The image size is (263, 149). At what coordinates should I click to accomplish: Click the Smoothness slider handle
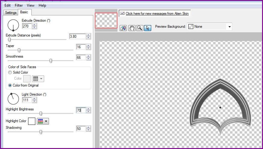point(51,61)
